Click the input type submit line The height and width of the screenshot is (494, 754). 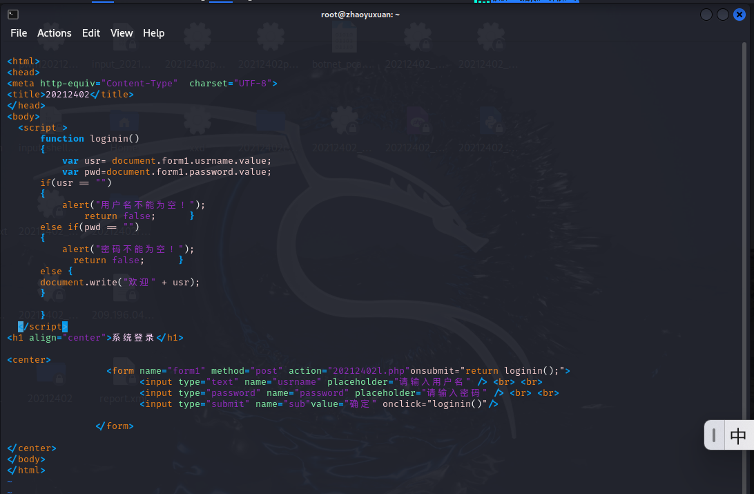click(318, 404)
